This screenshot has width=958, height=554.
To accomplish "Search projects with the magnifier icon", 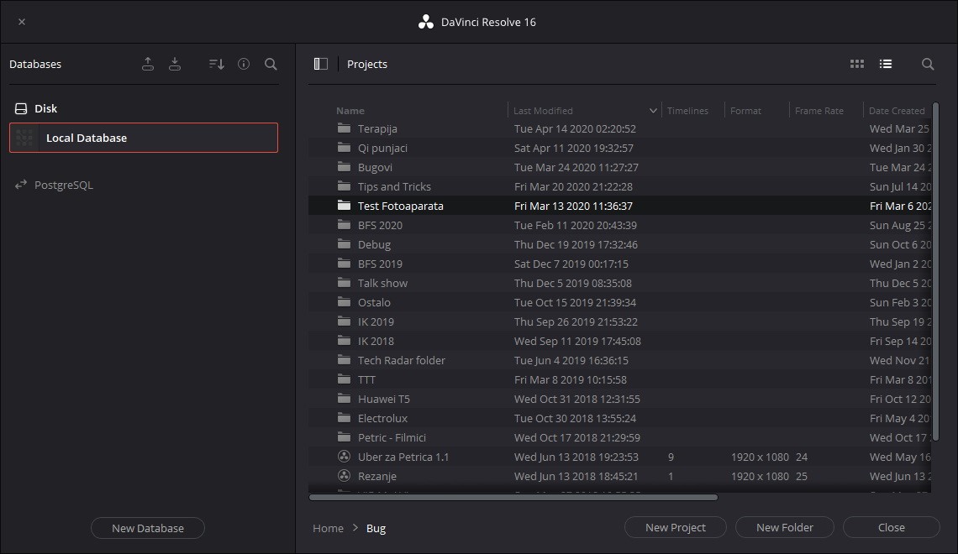I will click(928, 64).
